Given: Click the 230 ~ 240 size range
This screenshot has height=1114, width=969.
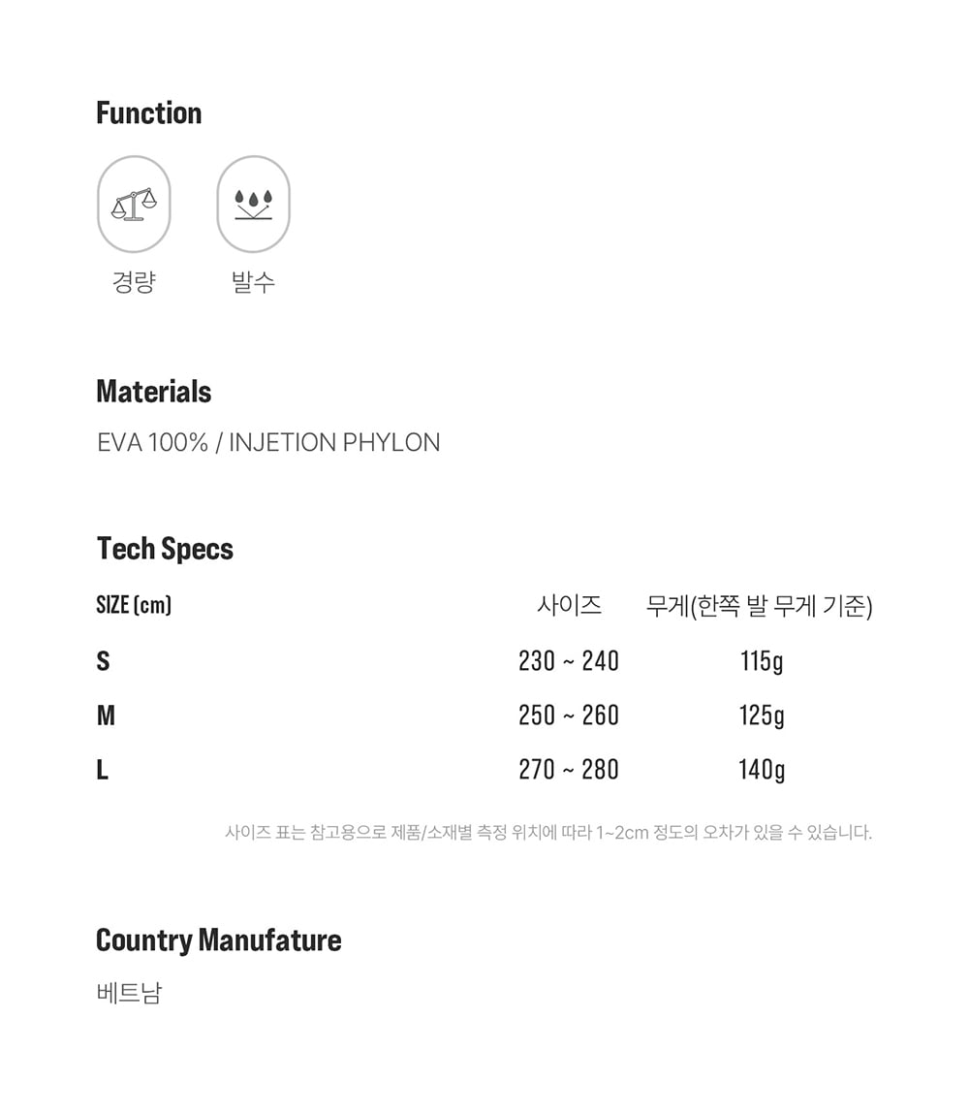Looking at the screenshot, I should click(569, 661).
